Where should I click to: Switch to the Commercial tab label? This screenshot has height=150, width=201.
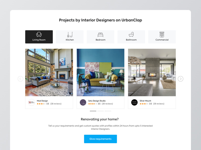point(162,40)
